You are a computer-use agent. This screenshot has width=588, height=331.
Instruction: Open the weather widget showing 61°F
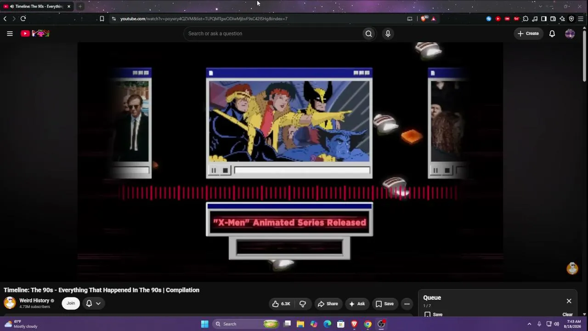coord(21,324)
